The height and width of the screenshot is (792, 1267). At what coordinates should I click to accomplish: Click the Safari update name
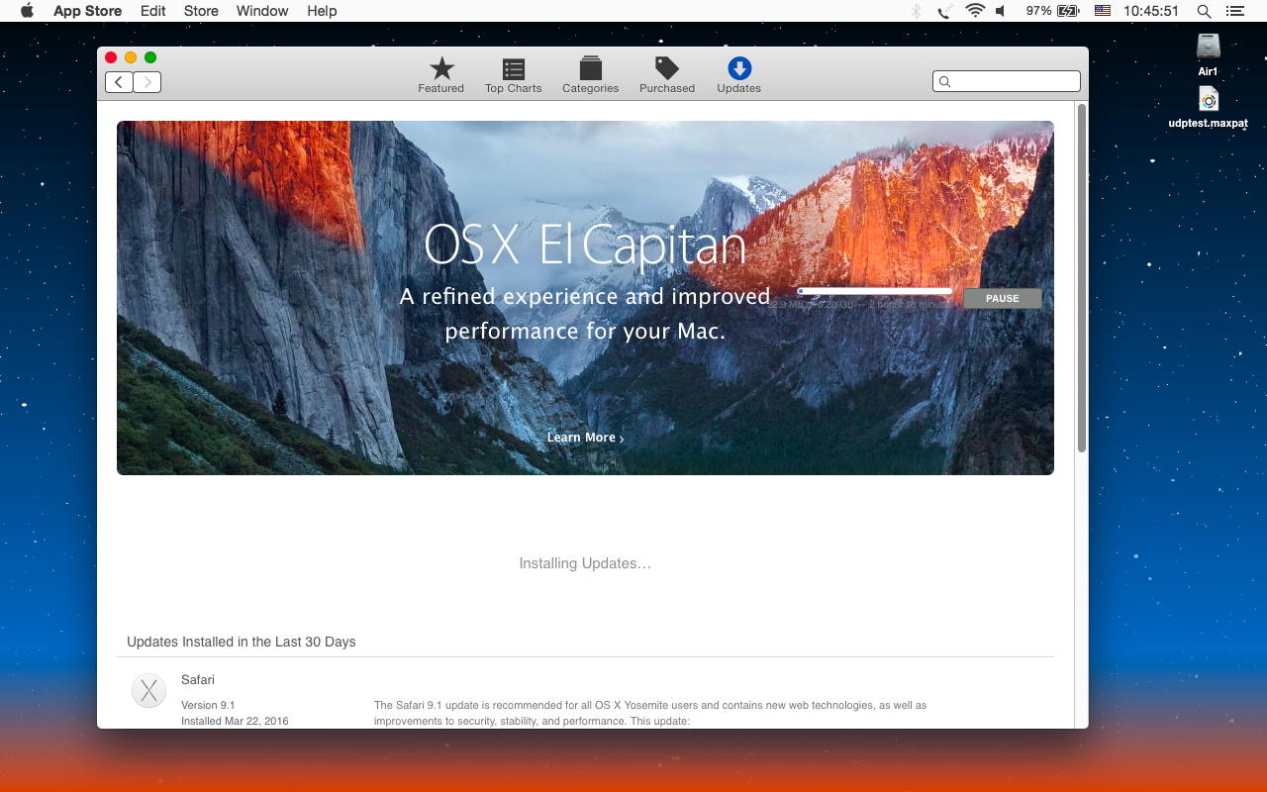click(198, 680)
